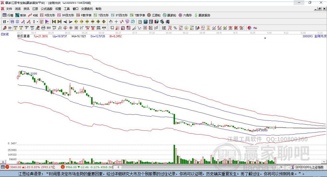Click the 日K线 chart label
Viewport: 327px width, 177px height.
coord(4,34)
